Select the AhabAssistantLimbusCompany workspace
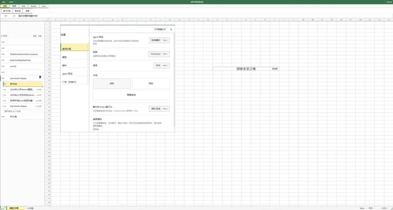Image resolution: width=393 pixels, height=210 pixels. pos(22,54)
